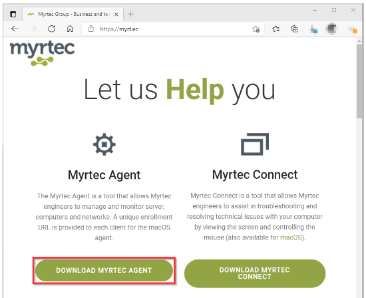The image size is (366, 298).
Task: Open the vertical tabs panel icon
Action: click(x=13, y=14)
